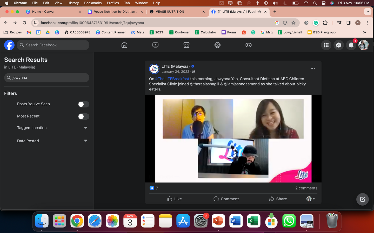Viewport: 374px width, 233px height.
Task: Open the Gaming icon
Action: [248, 45]
